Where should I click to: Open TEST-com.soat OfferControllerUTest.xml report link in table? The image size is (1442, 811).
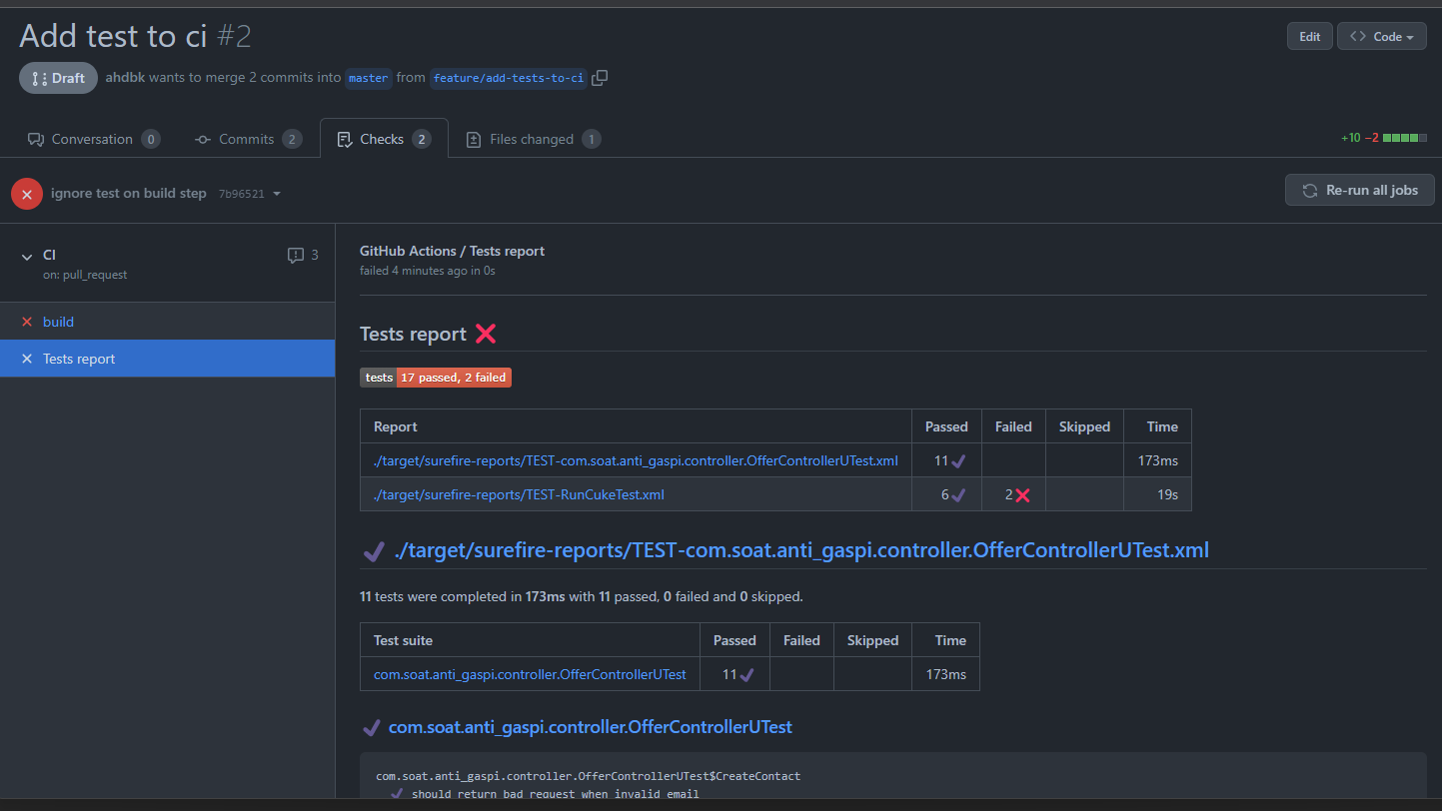click(x=636, y=460)
